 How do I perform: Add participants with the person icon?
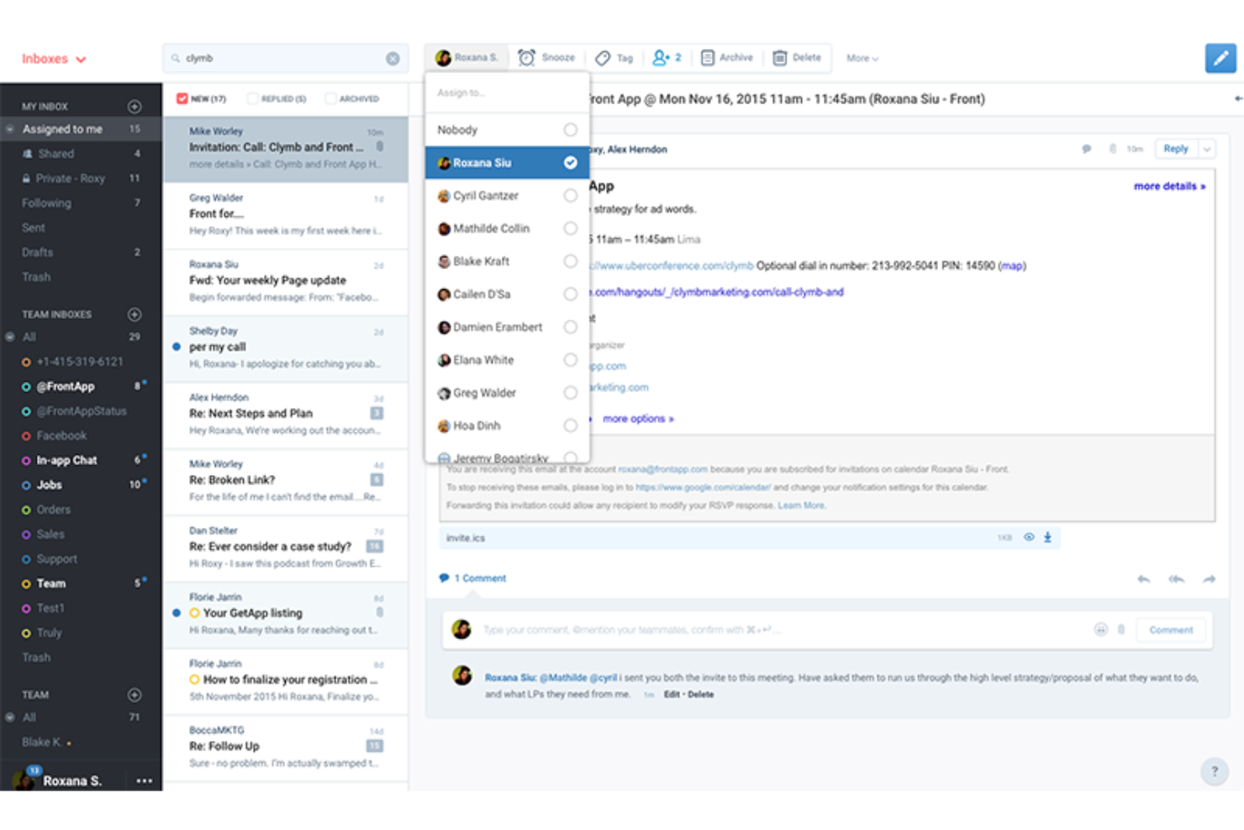(x=666, y=57)
